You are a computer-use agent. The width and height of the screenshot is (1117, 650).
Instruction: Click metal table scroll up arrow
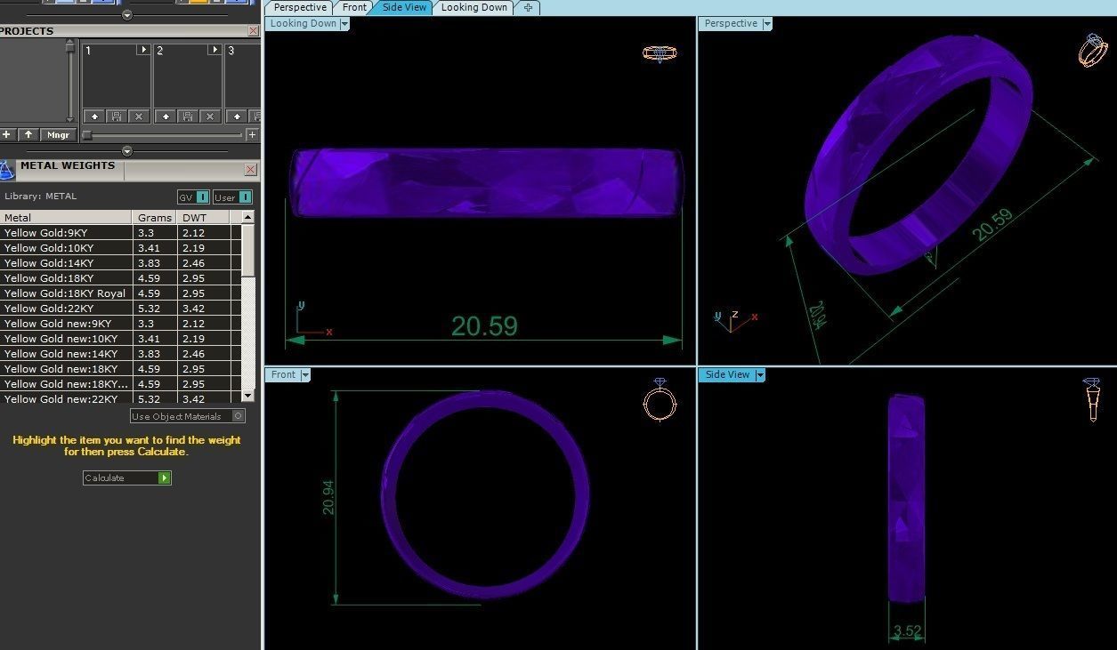(x=248, y=218)
